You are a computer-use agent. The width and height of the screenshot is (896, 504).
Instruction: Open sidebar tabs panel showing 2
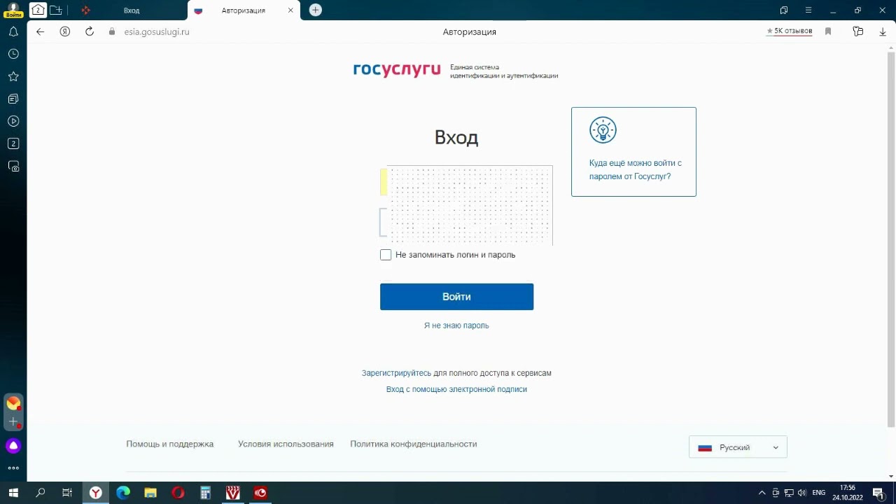pyautogui.click(x=13, y=143)
